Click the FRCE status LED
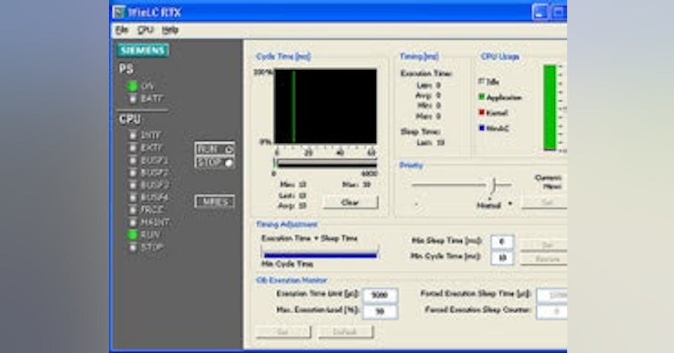The height and width of the screenshot is (353, 674). [132, 210]
